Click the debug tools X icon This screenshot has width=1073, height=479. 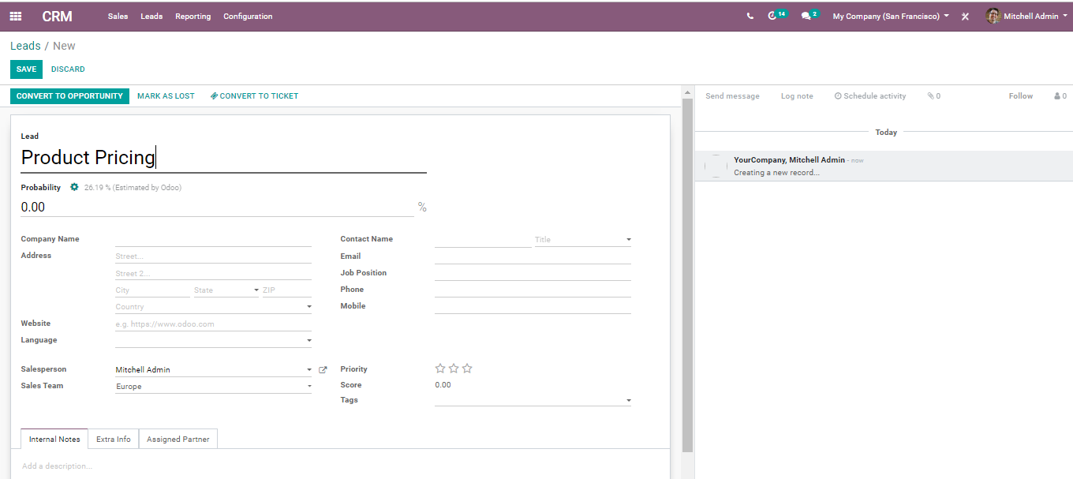(x=965, y=17)
